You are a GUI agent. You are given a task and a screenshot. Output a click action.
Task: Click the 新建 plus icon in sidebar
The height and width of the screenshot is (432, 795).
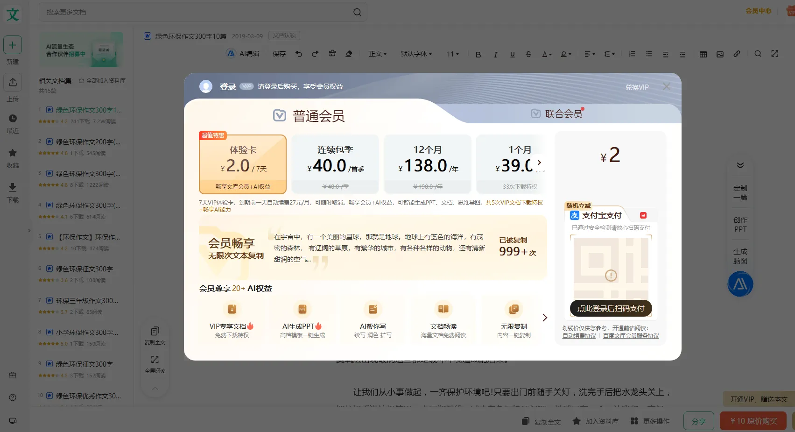point(13,45)
